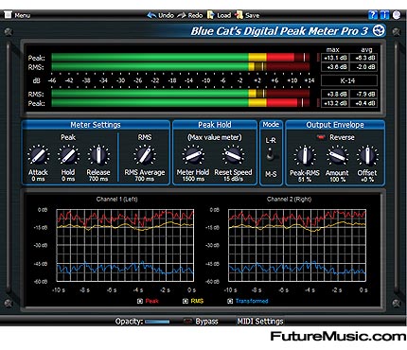Click the Redo arrow icon

[x=182, y=15]
